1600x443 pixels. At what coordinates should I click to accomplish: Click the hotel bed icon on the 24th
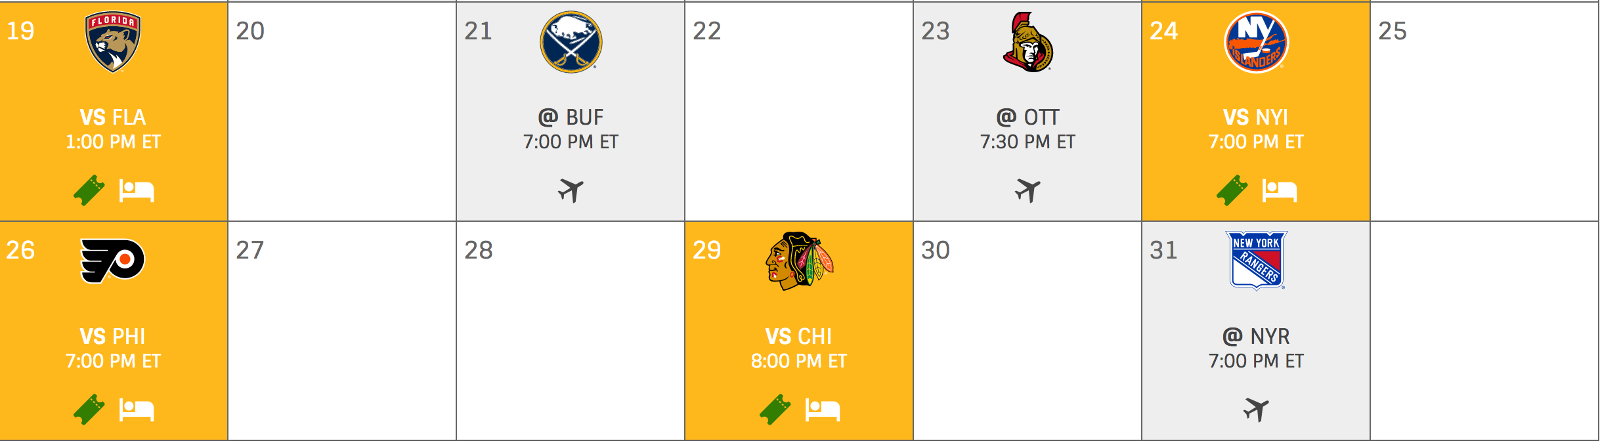pos(1280,190)
